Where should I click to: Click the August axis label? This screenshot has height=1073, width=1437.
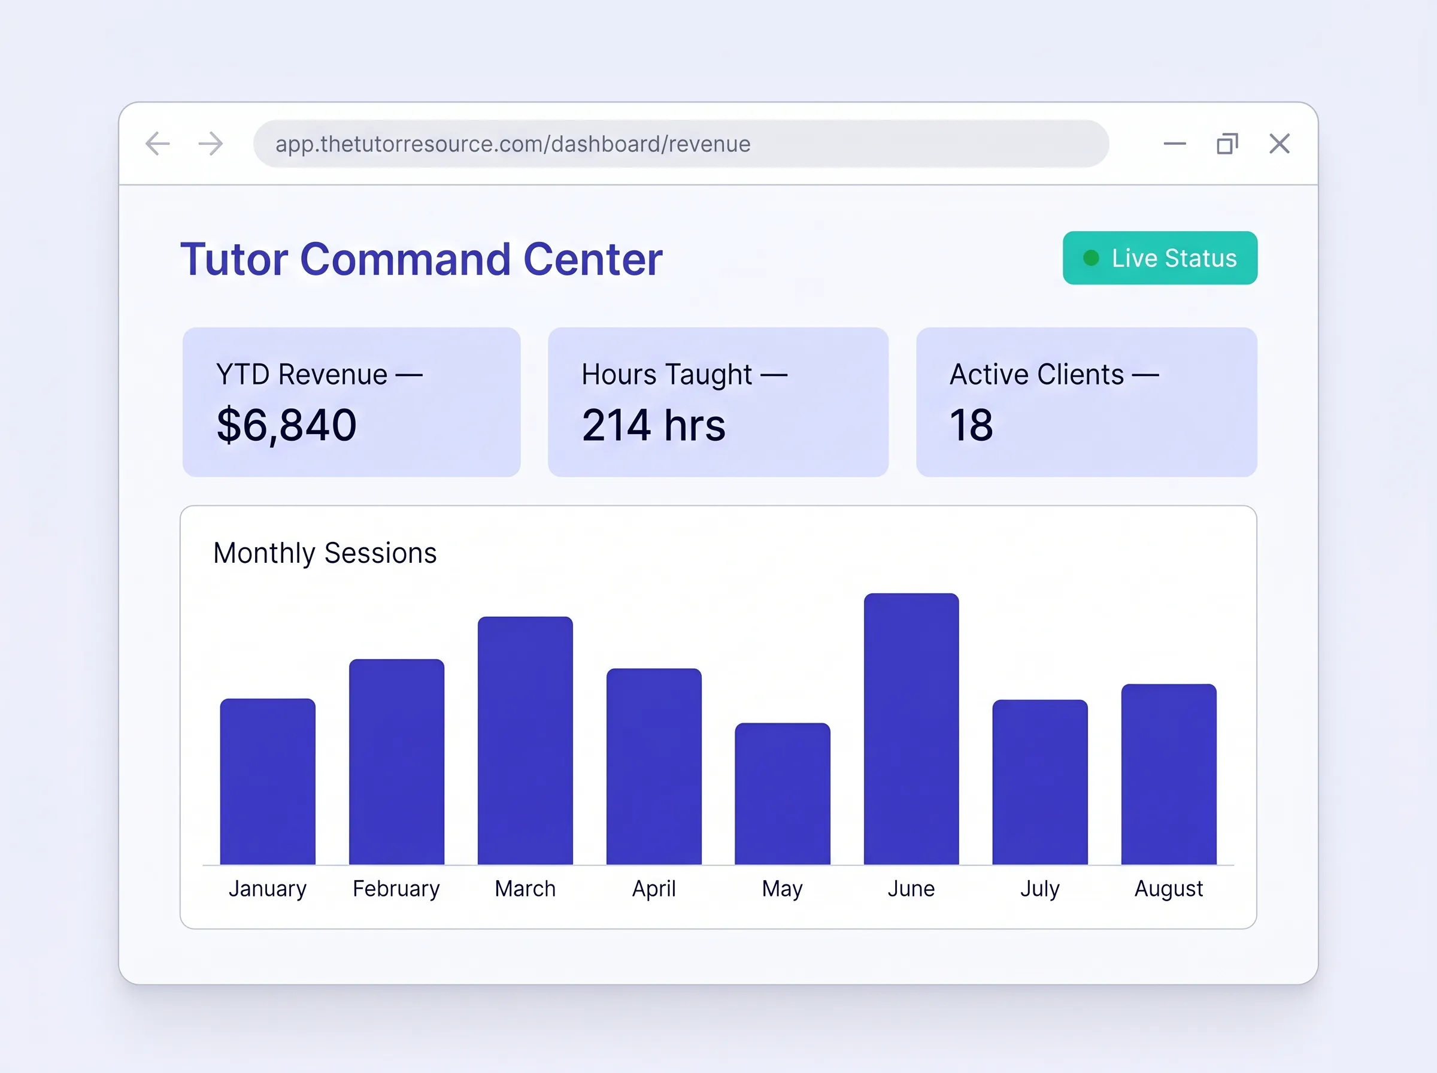point(1169,889)
